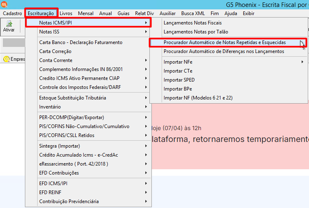Open the Fim menu

[x=215, y=13]
